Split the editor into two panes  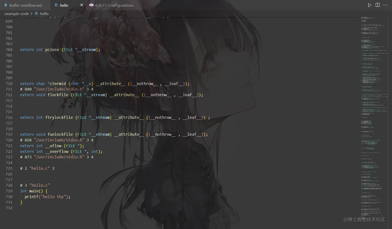377,5
